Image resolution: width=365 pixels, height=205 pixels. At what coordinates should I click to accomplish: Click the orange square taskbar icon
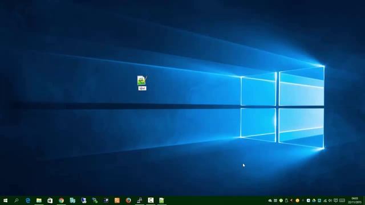117,200
